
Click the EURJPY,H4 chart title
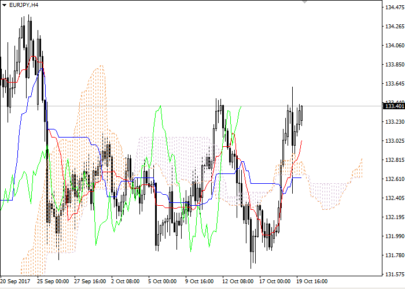click(x=24, y=5)
